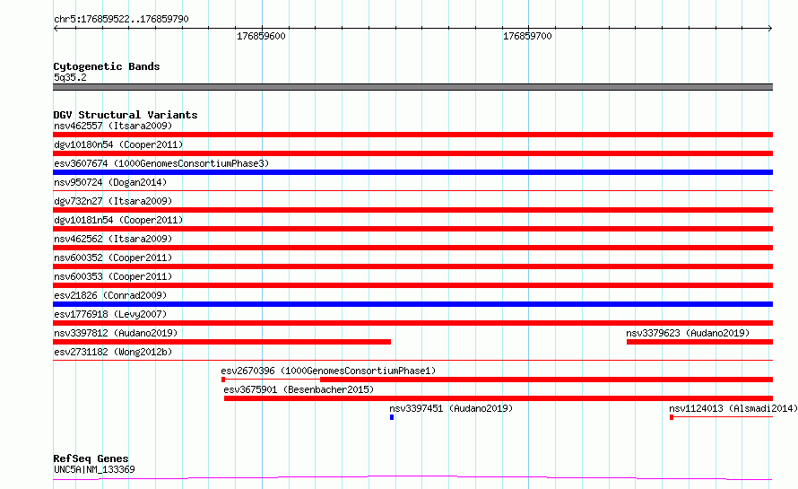
Task: Click esv21826 (Conrad2009) label
Action: click(x=110, y=295)
